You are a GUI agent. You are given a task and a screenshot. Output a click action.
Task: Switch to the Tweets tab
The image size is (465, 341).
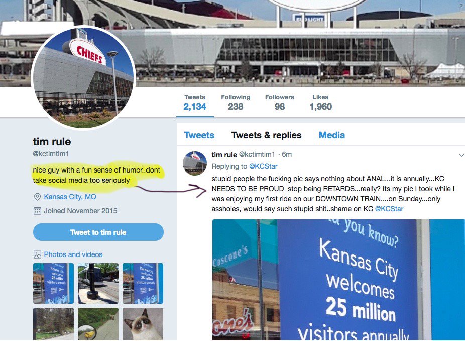(199, 135)
